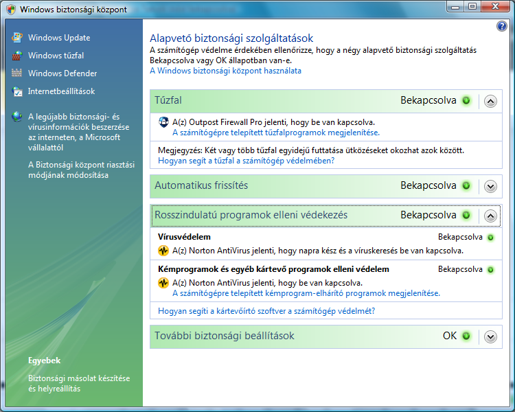Click the Tűzfal section header title
The height and width of the screenshot is (412, 515).
[x=168, y=100]
